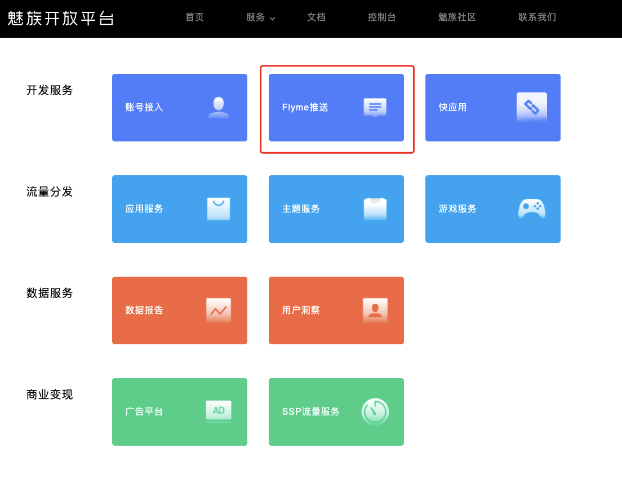The height and width of the screenshot is (488, 622).
Task: Visit 魅族社区 from the navigation bar
Action: click(457, 17)
